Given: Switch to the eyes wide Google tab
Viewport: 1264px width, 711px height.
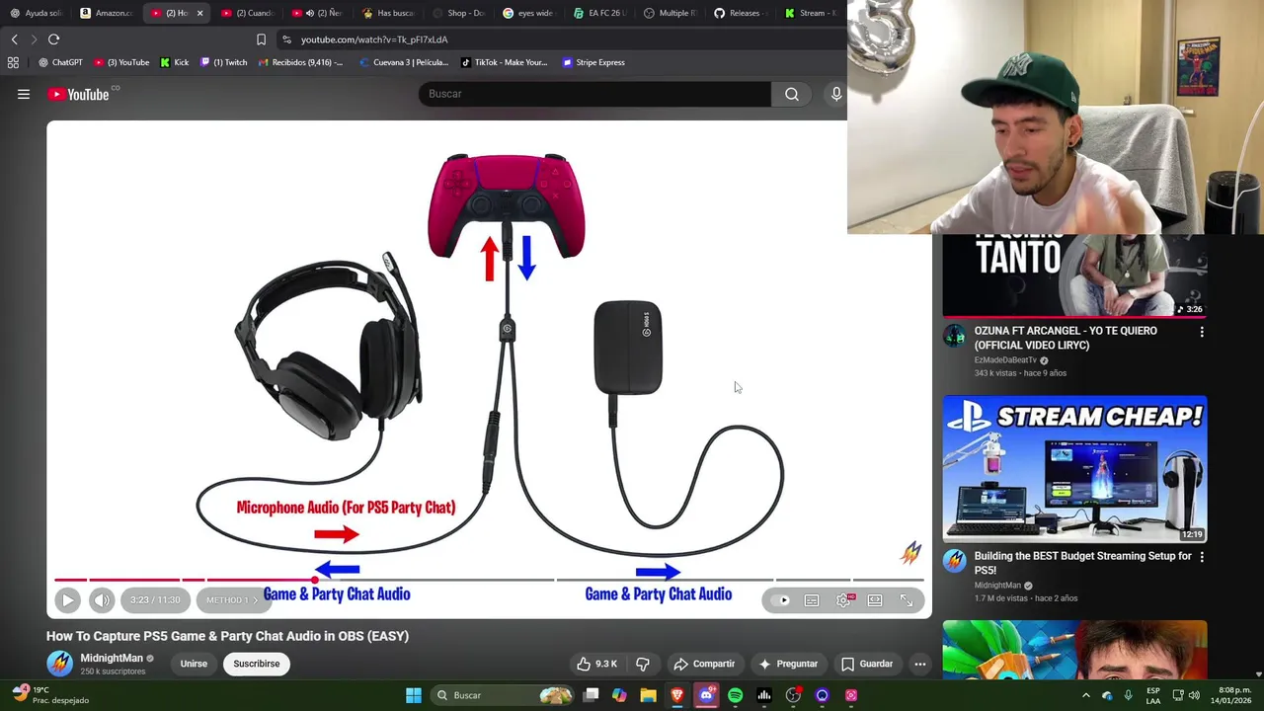Looking at the screenshot, I should (529, 13).
